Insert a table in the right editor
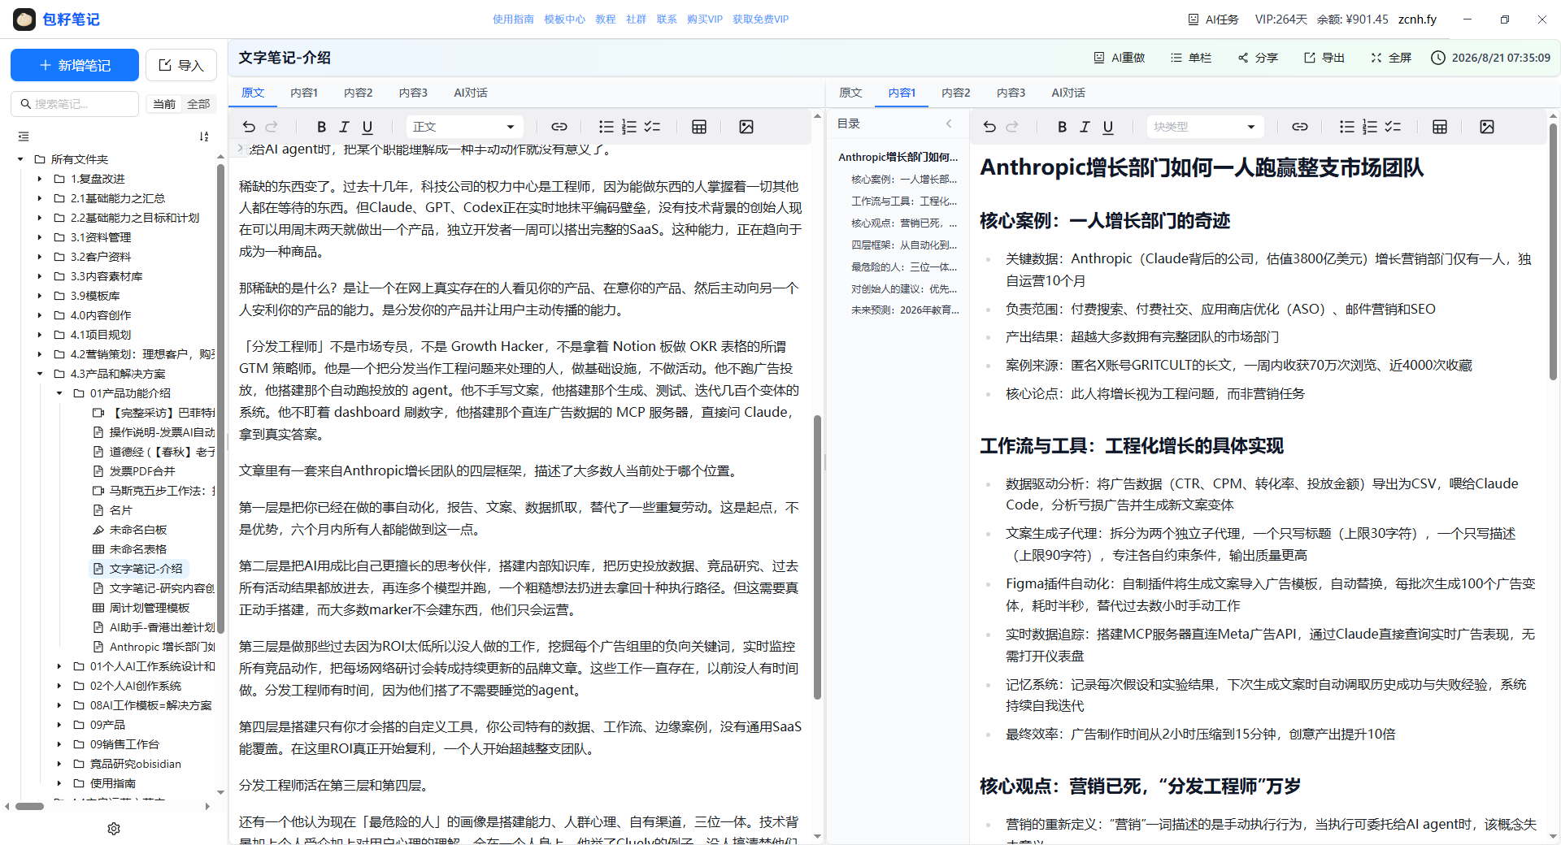Screen dimensions: 1561x845 click(x=1440, y=127)
